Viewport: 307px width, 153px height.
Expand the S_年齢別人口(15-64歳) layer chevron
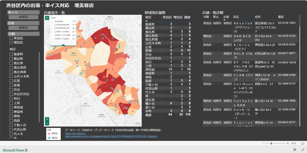52,35
